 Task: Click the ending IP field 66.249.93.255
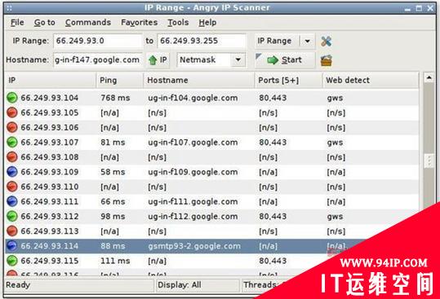tap(202, 41)
